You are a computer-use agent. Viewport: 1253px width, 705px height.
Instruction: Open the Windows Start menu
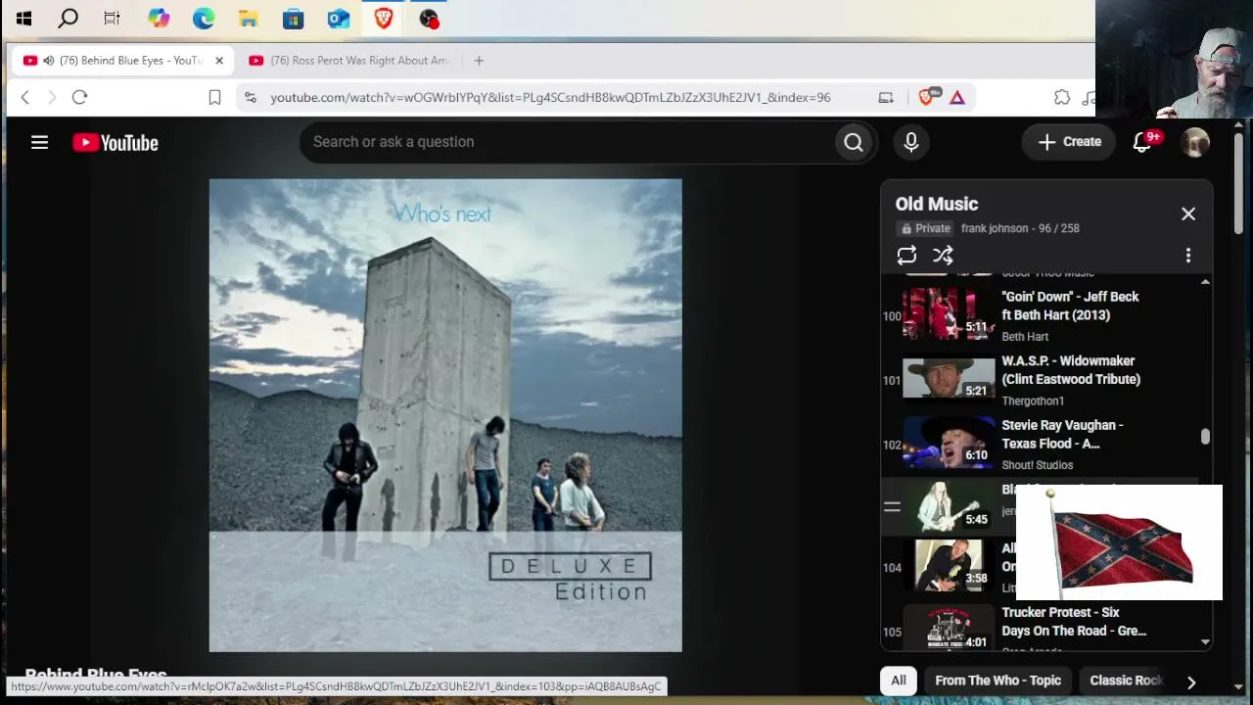23,18
